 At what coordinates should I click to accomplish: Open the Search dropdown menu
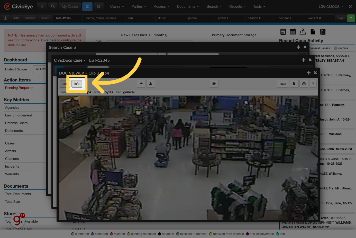pyautogui.click(x=214, y=6)
